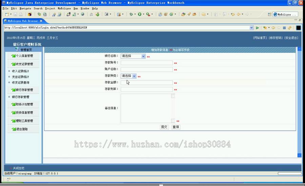
Task: Open the Project menu
Action: coord(50,8)
